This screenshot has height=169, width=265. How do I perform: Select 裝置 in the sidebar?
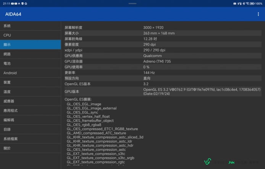coord(30,82)
